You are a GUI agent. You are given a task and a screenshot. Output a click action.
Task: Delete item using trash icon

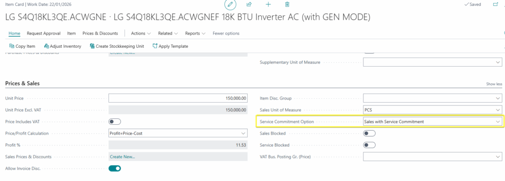(x=288, y=4)
